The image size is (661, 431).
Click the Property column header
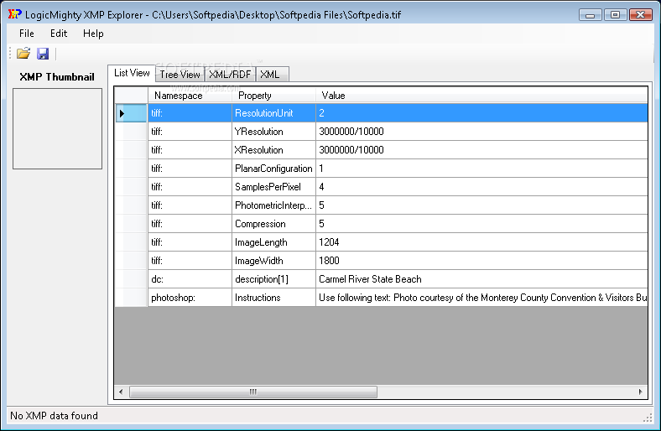pos(273,96)
